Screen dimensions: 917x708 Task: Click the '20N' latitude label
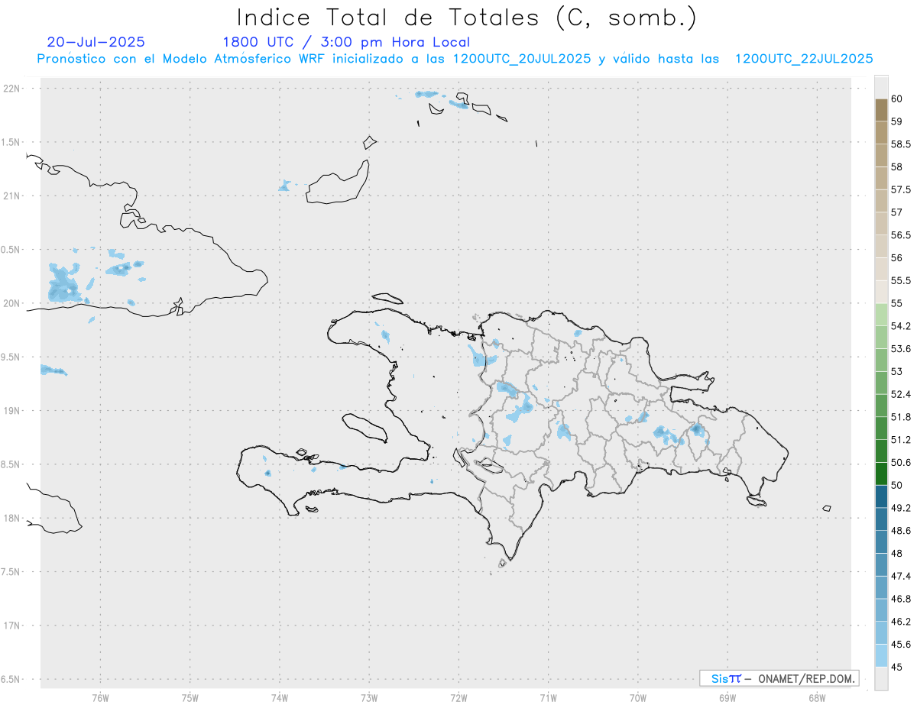11,303
